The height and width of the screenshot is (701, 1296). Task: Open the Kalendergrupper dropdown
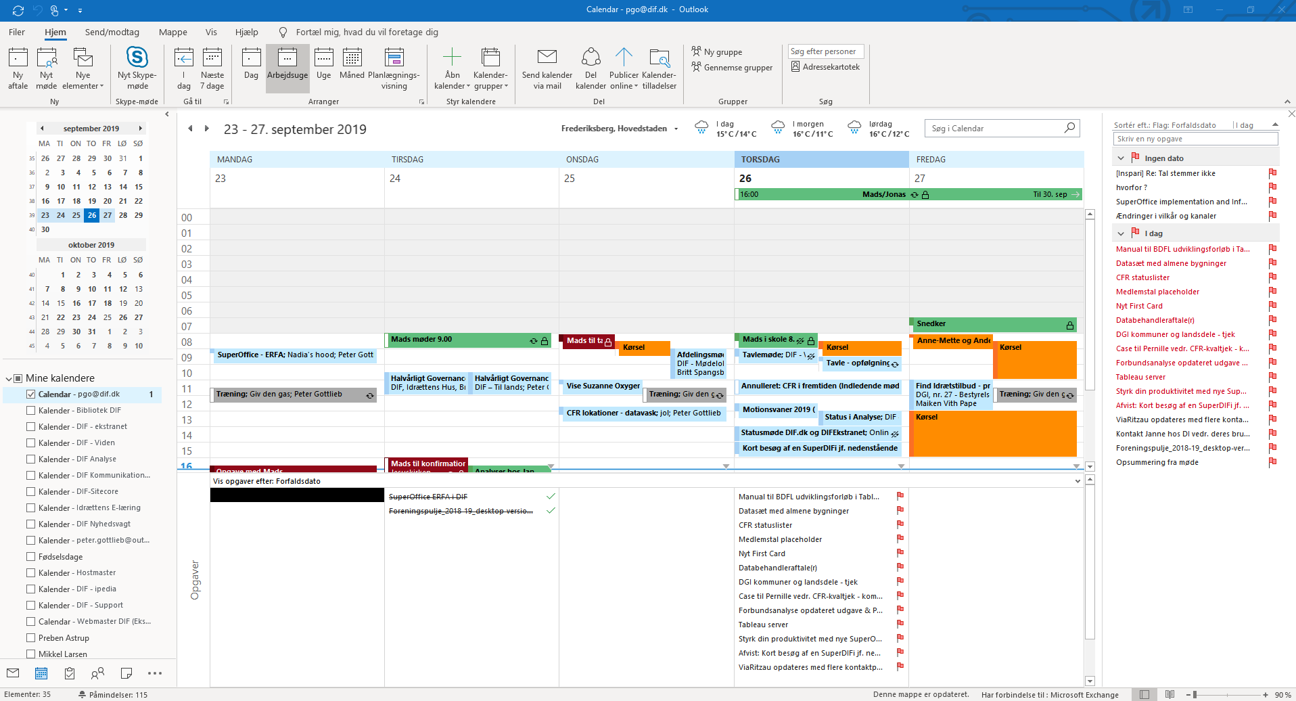[x=491, y=68]
